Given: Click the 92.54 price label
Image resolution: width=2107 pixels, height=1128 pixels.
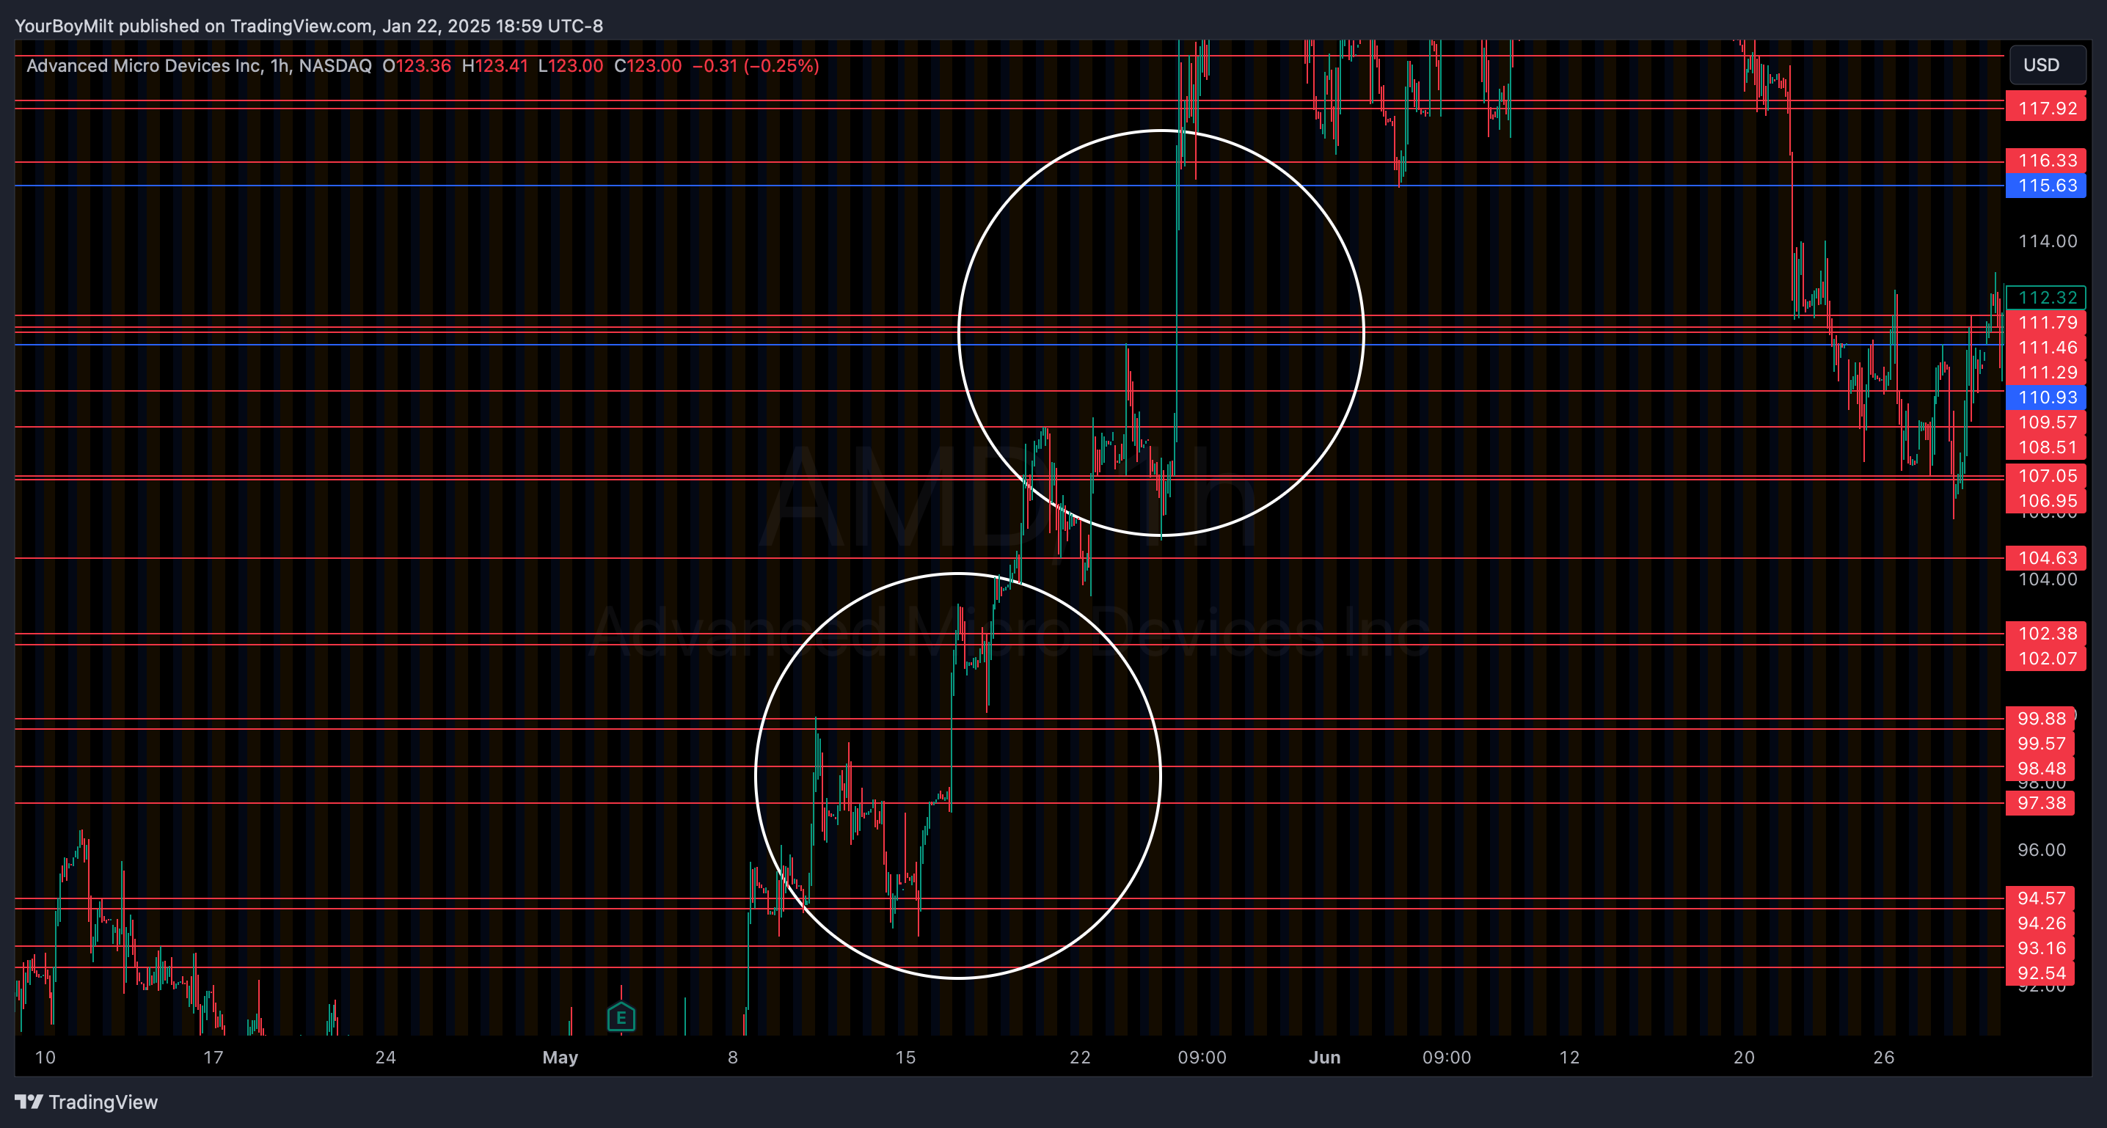Looking at the screenshot, I should click(x=2040, y=973).
